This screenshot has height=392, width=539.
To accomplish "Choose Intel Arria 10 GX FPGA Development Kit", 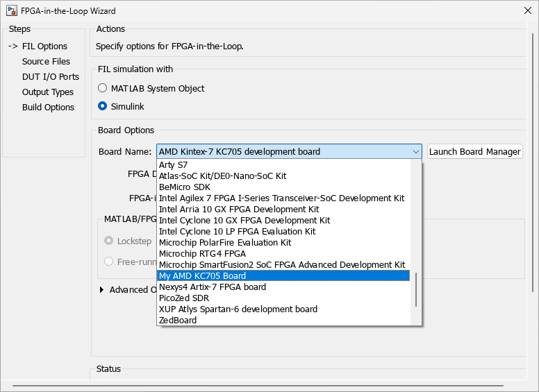I will pyautogui.click(x=238, y=210).
